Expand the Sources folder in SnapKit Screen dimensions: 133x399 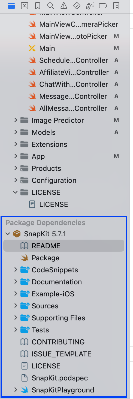click(x=16, y=306)
